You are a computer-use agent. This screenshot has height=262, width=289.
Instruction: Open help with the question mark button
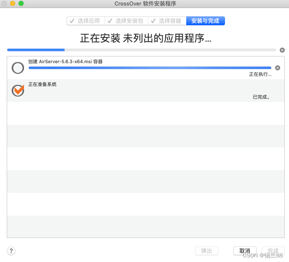[x=11, y=251]
